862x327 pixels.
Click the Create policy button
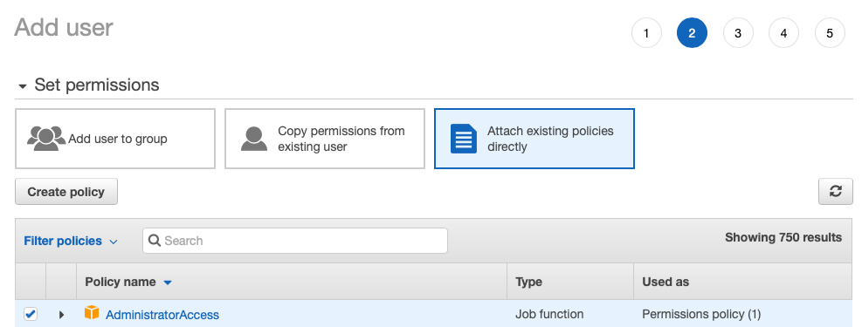click(x=66, y=192)
